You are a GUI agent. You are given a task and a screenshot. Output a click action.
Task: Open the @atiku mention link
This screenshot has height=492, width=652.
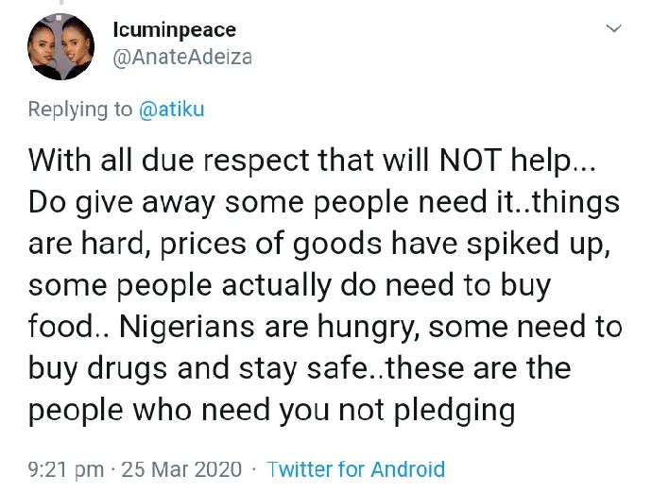coord(171,110)
